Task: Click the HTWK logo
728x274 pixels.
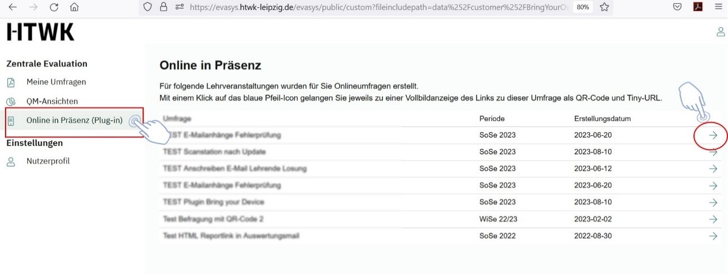Action: click(40, 32)
